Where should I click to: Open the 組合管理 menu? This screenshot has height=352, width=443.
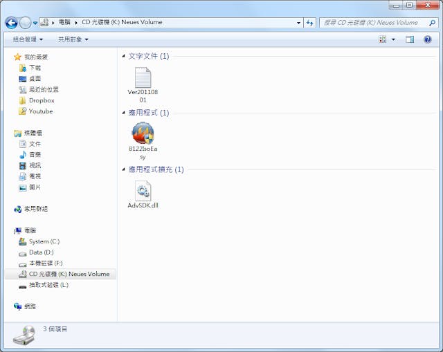click(x=28, y=39)
